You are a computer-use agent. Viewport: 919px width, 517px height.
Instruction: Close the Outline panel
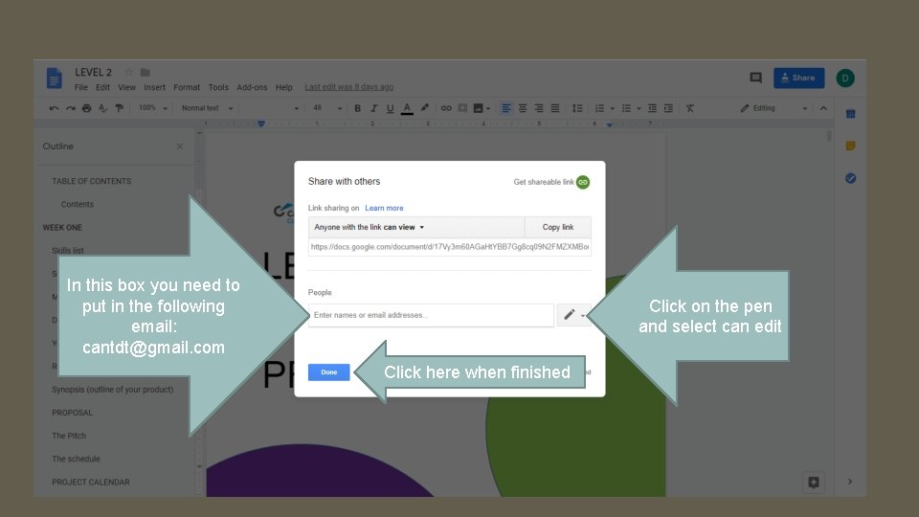tap(179, 146)
